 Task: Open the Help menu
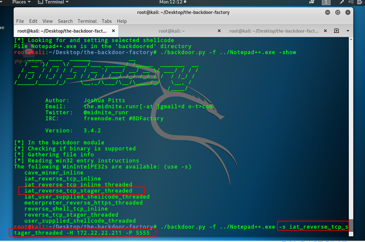click(122, 21)
